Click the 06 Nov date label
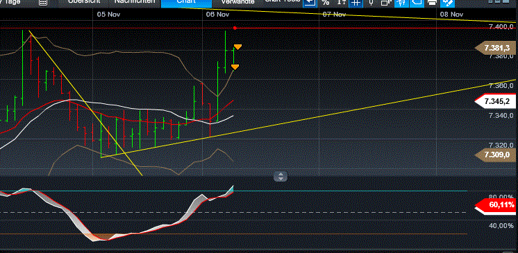 pyautogui.click(x=218, y=15)
